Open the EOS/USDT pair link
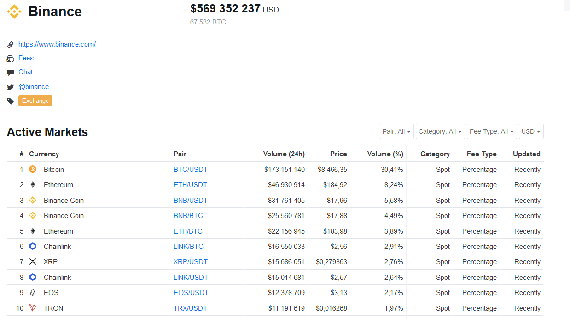Screen dimensions: 570x319 click(x=191, y=293)
